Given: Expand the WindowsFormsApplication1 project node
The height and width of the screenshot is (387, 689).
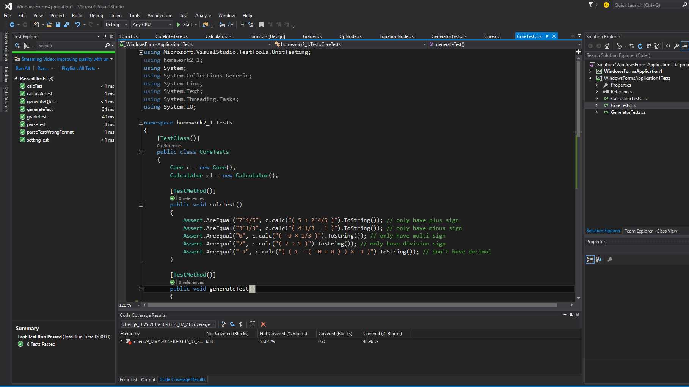Looking at the screenshot, I should click(x=590, y=71).
